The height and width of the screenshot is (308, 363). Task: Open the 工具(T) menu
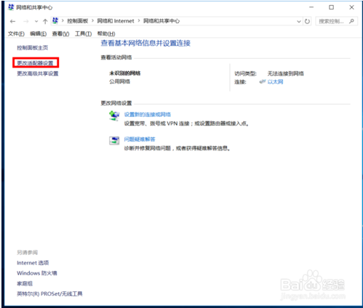tap(83, 34)
